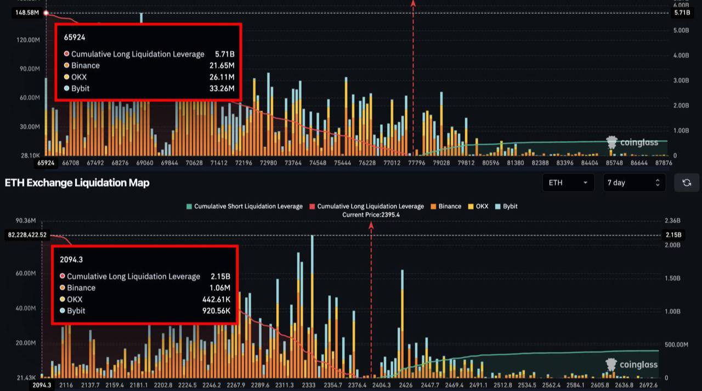Click the 1.50B right-axis label on ETH chart
The height and width of the screenshot is (391, 702).
[672, 279]
